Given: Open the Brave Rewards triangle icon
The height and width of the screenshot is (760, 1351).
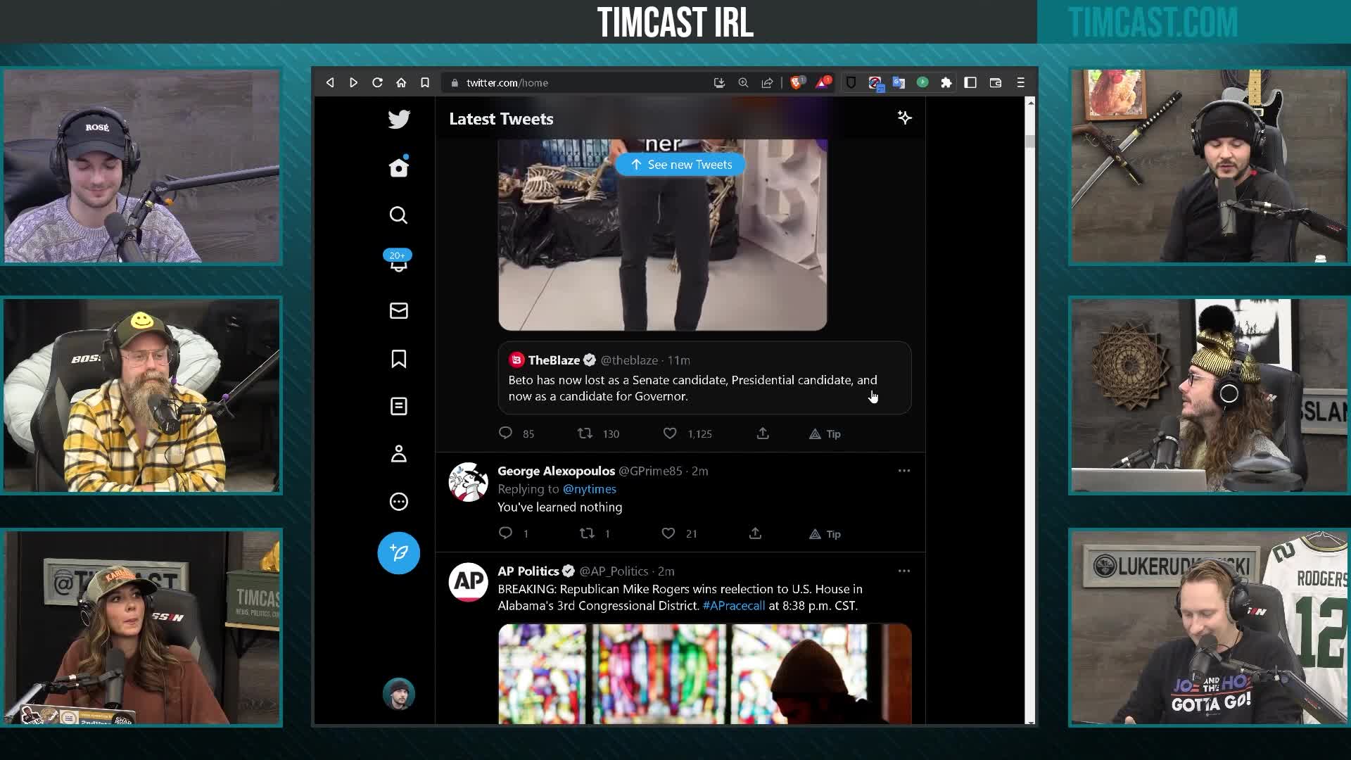Looking at the screenshot, I should click(x=822, y=82).
